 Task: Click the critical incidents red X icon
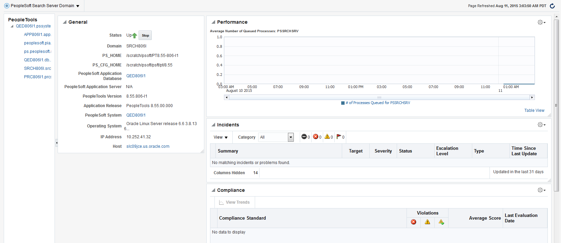315,137
